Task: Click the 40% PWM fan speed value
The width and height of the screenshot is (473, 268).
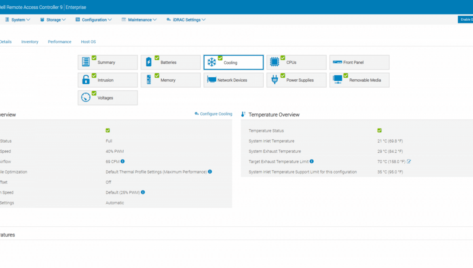Action: (115, 151)
